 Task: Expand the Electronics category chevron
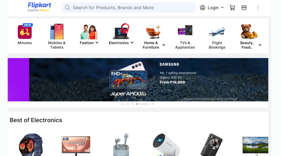point(132,43)
